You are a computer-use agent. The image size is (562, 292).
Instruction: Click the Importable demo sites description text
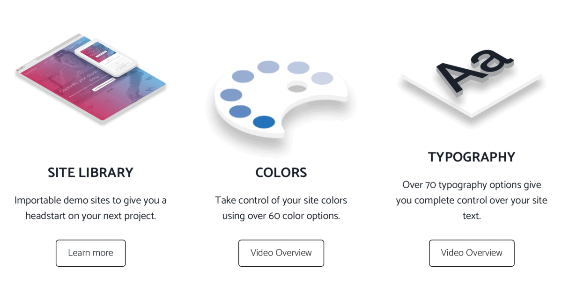point(90,208)
